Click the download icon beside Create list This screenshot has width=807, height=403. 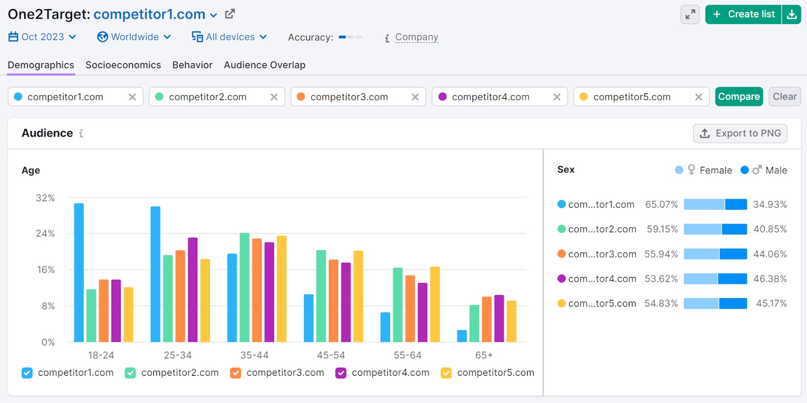tap(792, 15)
